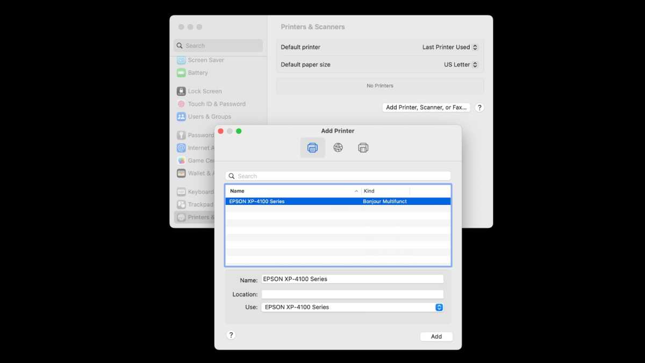Click the Add Printer search field
The height and width of the screenshot is (363, 645).
click(x=338, y=176)
